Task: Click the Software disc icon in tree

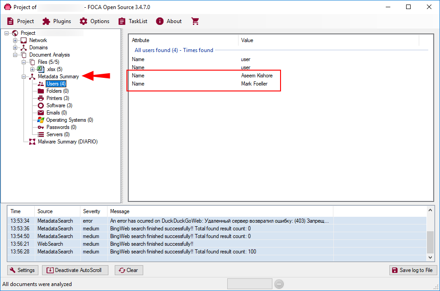Action: (x=41, y=105)
